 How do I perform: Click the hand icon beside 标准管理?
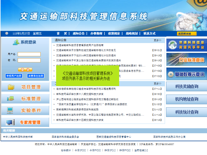click(11, 99)
